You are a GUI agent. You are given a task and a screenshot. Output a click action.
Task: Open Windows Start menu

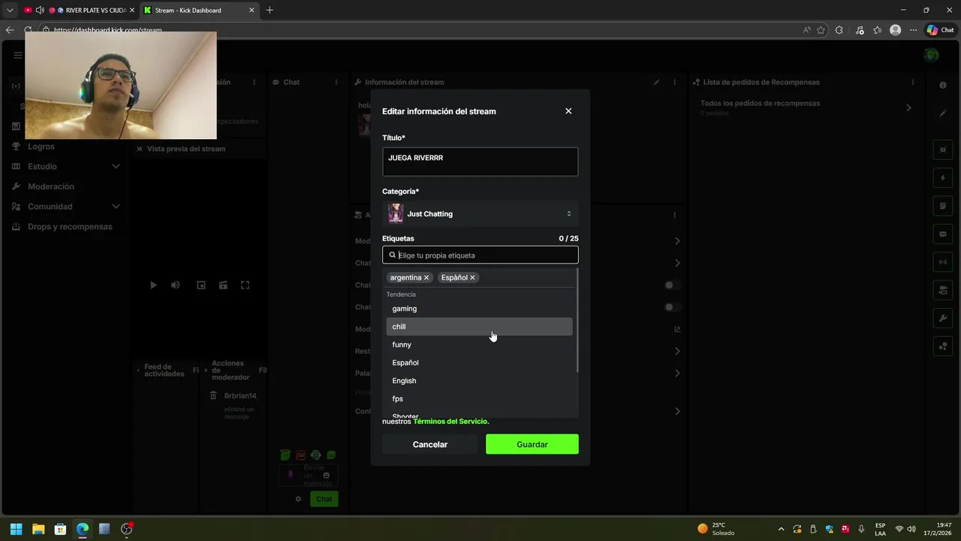tap(16, 529)
